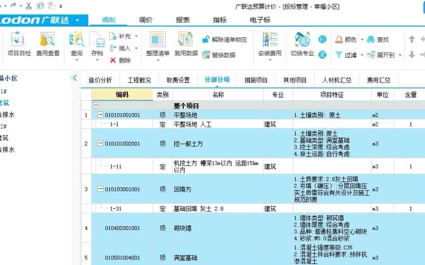Click the 存档 archive icon

(97, 39)
